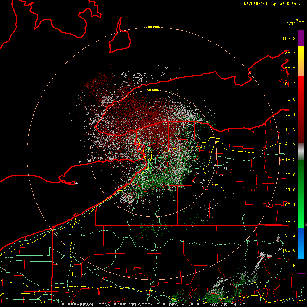Screen dimensions: 307x307
Task: Select the 61.2 scale value
Action: 290,84
